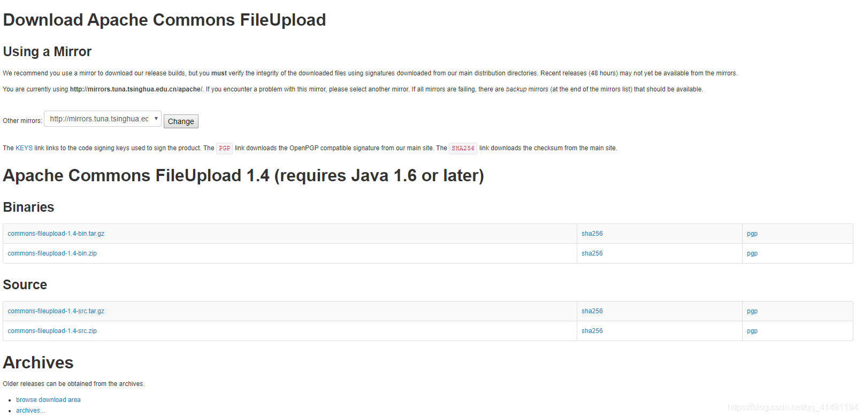Click the Source section heading
Image resolution: width=863 pixels, height=417 pixels.
[25, 285]
